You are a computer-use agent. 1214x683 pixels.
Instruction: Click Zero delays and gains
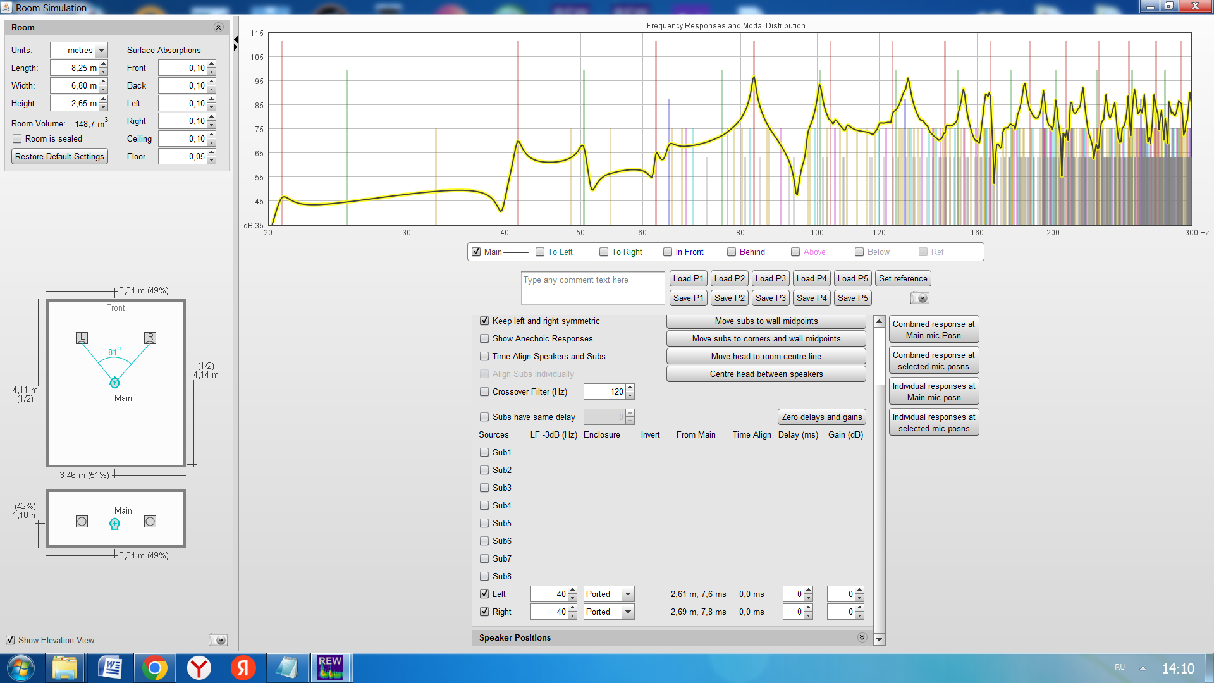(x=821, y=417)
